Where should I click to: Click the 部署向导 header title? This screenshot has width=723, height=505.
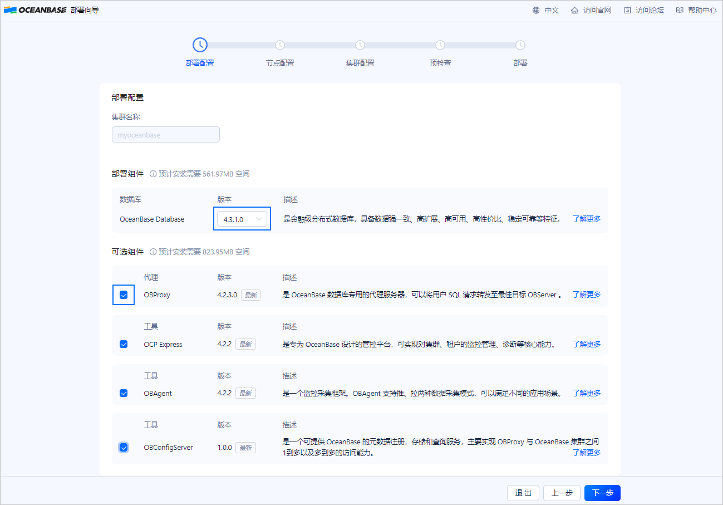(85, 10)
